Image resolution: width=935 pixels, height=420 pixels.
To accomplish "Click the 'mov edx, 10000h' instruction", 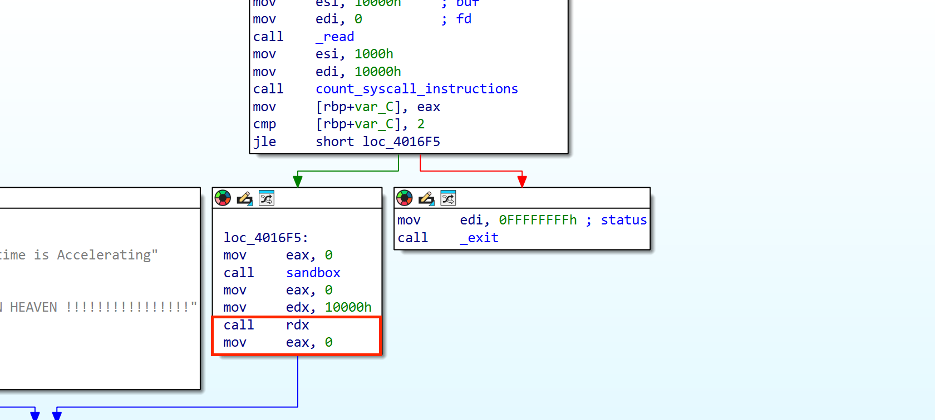I will pos(297,307).
